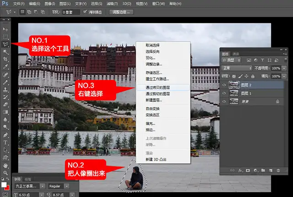Open the fx layer style menu

click(240, 170)
